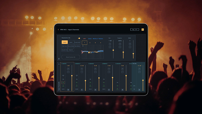Toggle EQ on channel 1
The image size is (202, 114).
pyautogui.click(x=63, y=83)
